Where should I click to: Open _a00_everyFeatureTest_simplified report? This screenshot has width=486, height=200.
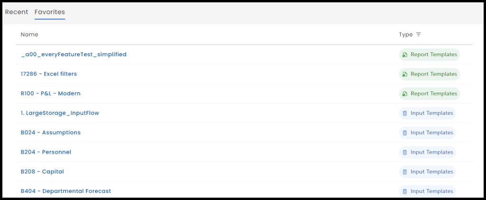(x=74, y=54)
